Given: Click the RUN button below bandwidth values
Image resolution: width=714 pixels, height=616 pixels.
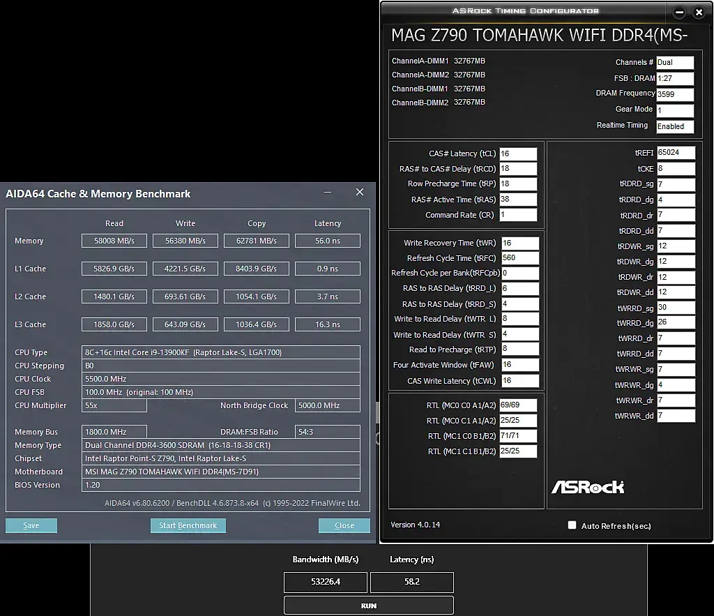Looking at the screenshot, I should point(369,606).
